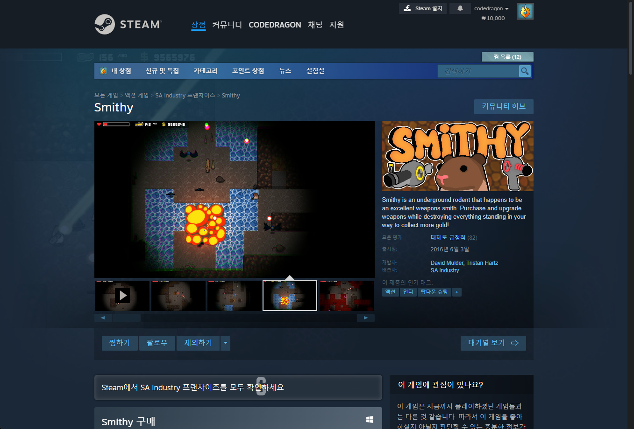Select third screenshot thumbnail
The image size is (634, 429).
[235, 296]
